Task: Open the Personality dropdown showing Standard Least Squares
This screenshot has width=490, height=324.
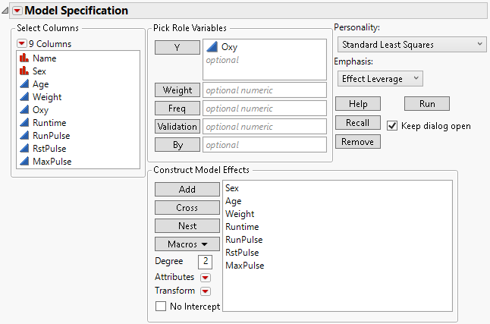Action: tap(411, 45)
